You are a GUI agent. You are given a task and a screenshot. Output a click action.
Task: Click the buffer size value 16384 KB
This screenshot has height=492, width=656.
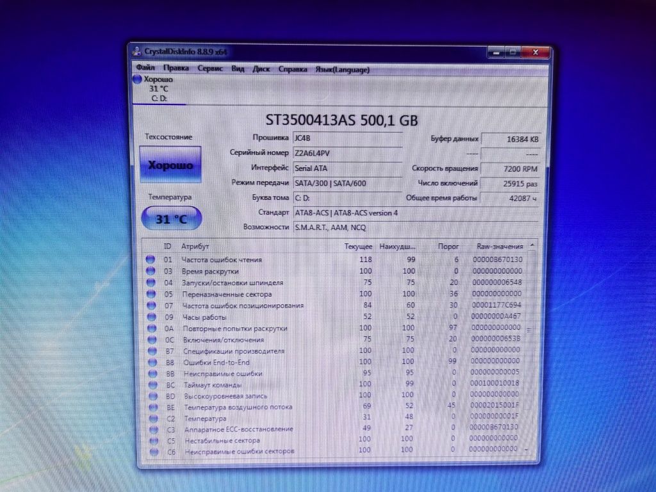pos(511,139)
